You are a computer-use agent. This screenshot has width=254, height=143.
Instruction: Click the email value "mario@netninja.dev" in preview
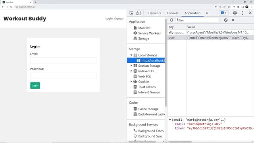pos(204,124)
